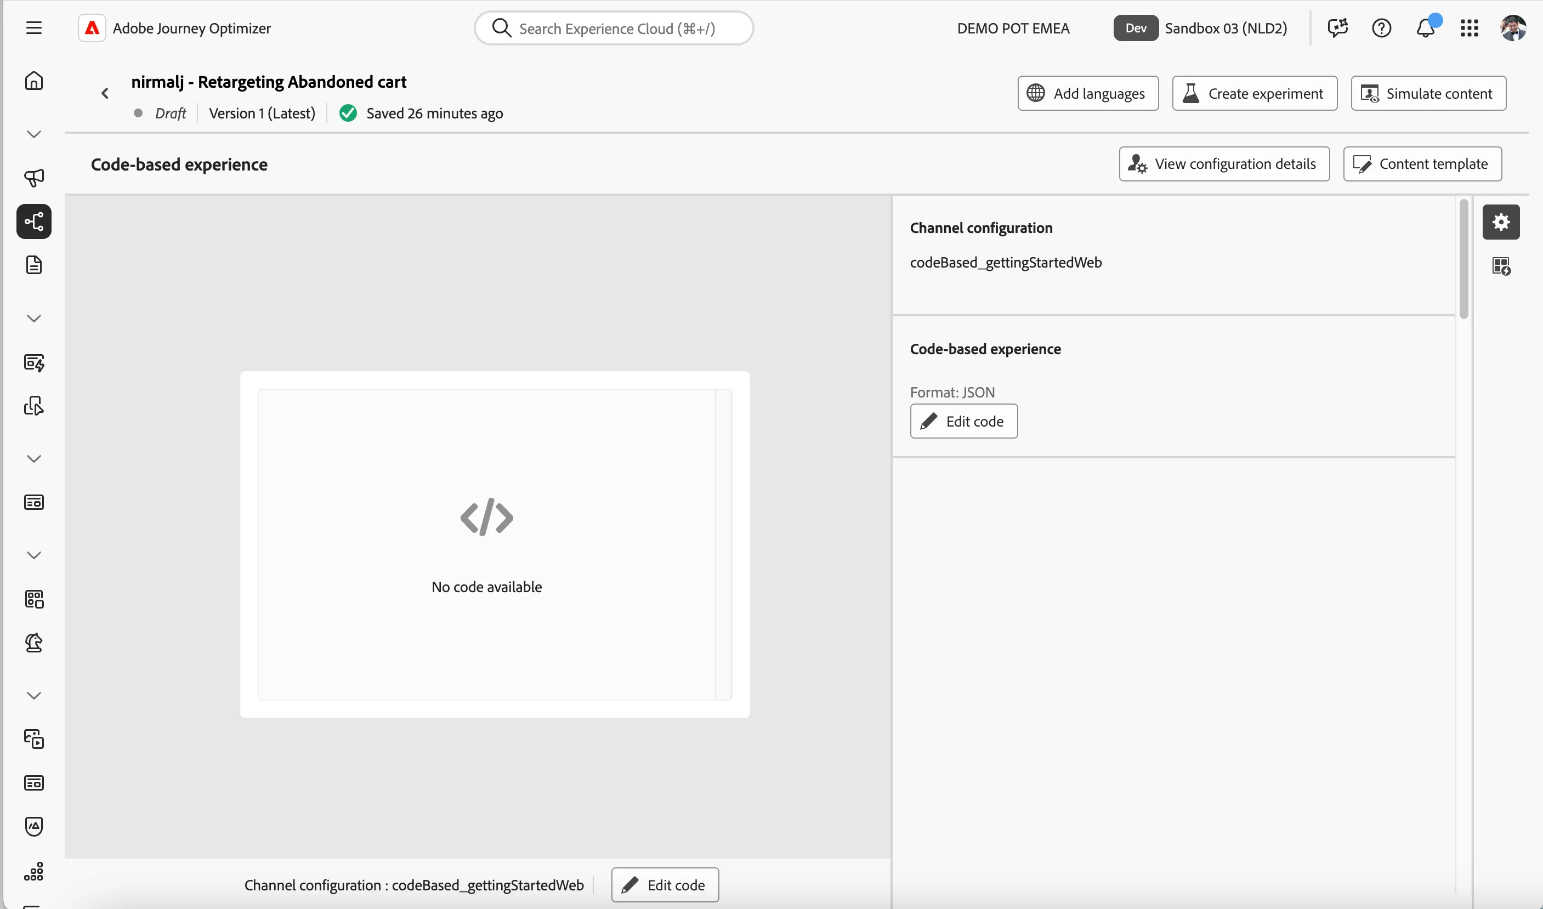Open Campaigns megaphone icon in sidebar

[33, 178]
